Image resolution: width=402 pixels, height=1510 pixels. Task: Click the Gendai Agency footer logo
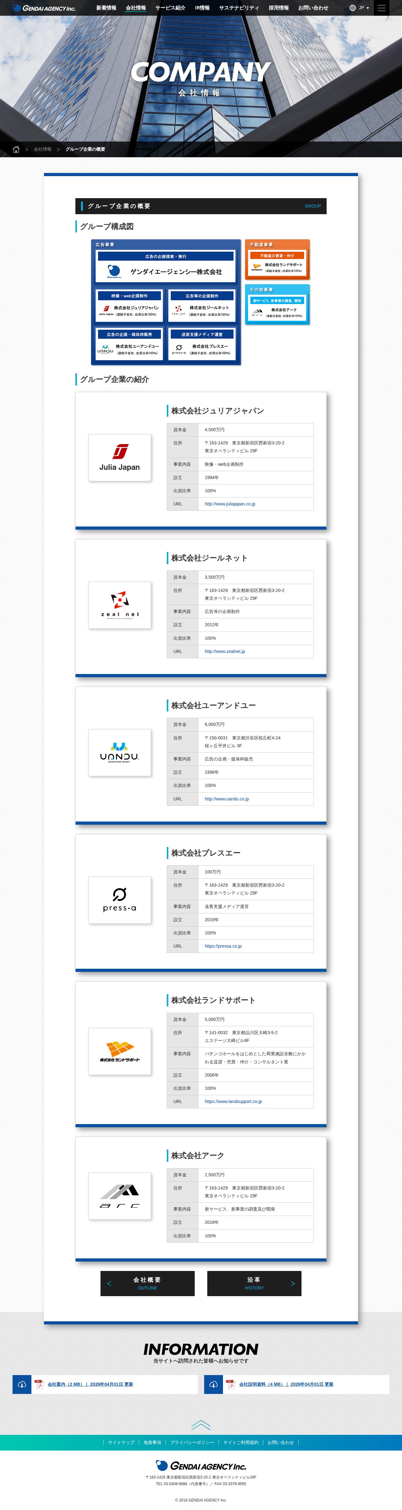coord(201,1465)
